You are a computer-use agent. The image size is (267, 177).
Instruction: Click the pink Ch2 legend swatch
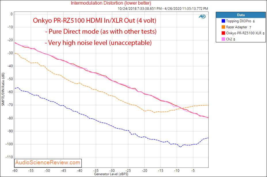point(223,39)
